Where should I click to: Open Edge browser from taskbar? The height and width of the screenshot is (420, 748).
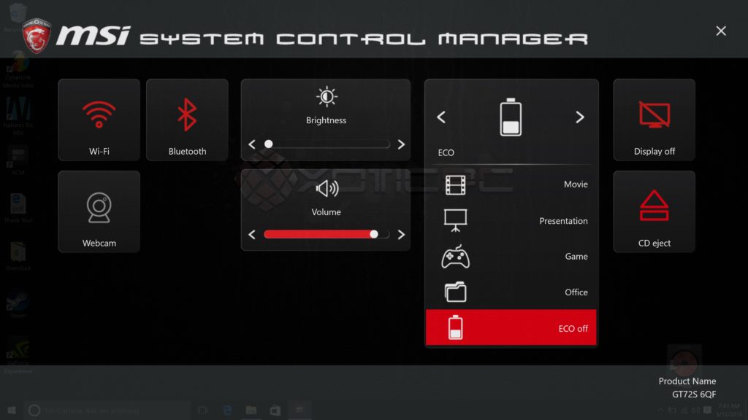coord(227,410)
